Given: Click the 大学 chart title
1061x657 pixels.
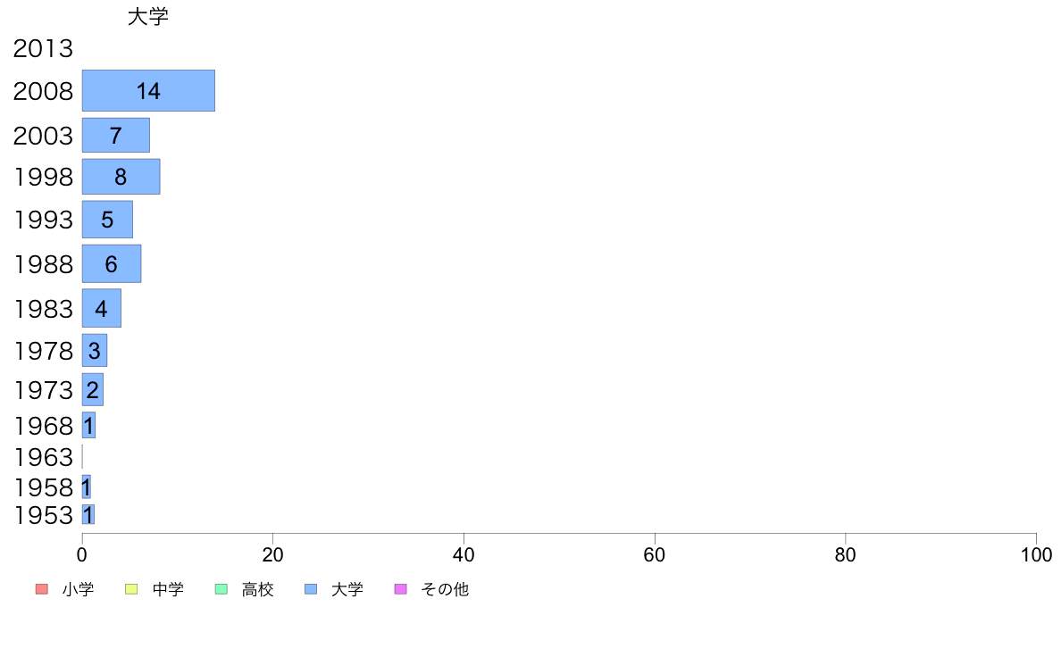Looking at the screenshot, I should (148, 16).
